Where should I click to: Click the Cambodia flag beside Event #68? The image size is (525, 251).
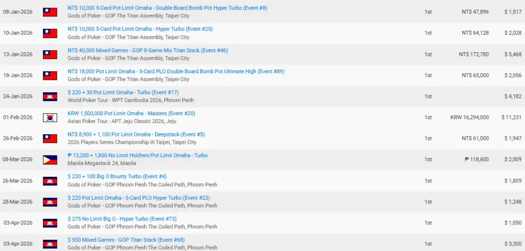tap(50, 244)
